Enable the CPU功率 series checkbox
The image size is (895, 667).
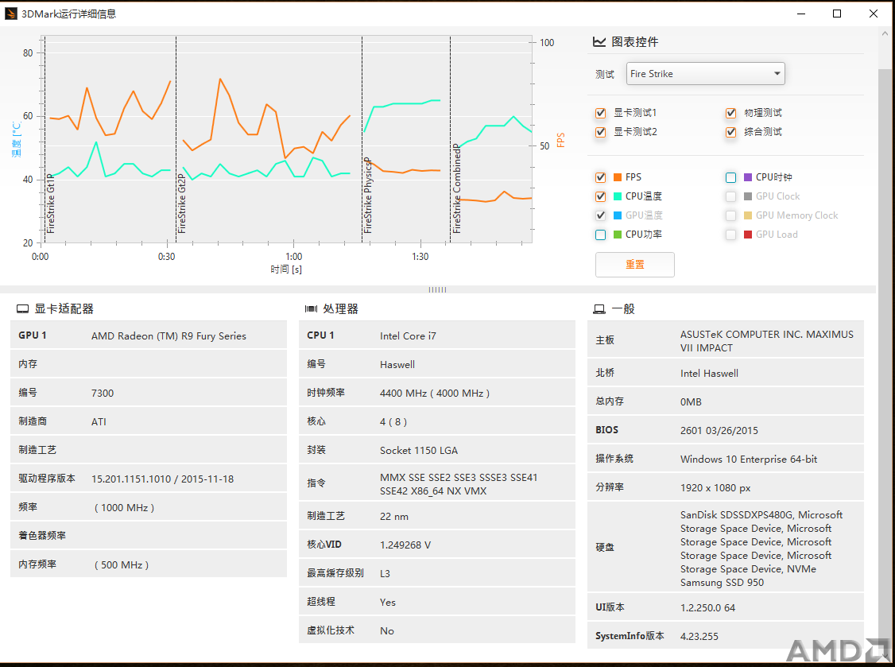[600, 235]
